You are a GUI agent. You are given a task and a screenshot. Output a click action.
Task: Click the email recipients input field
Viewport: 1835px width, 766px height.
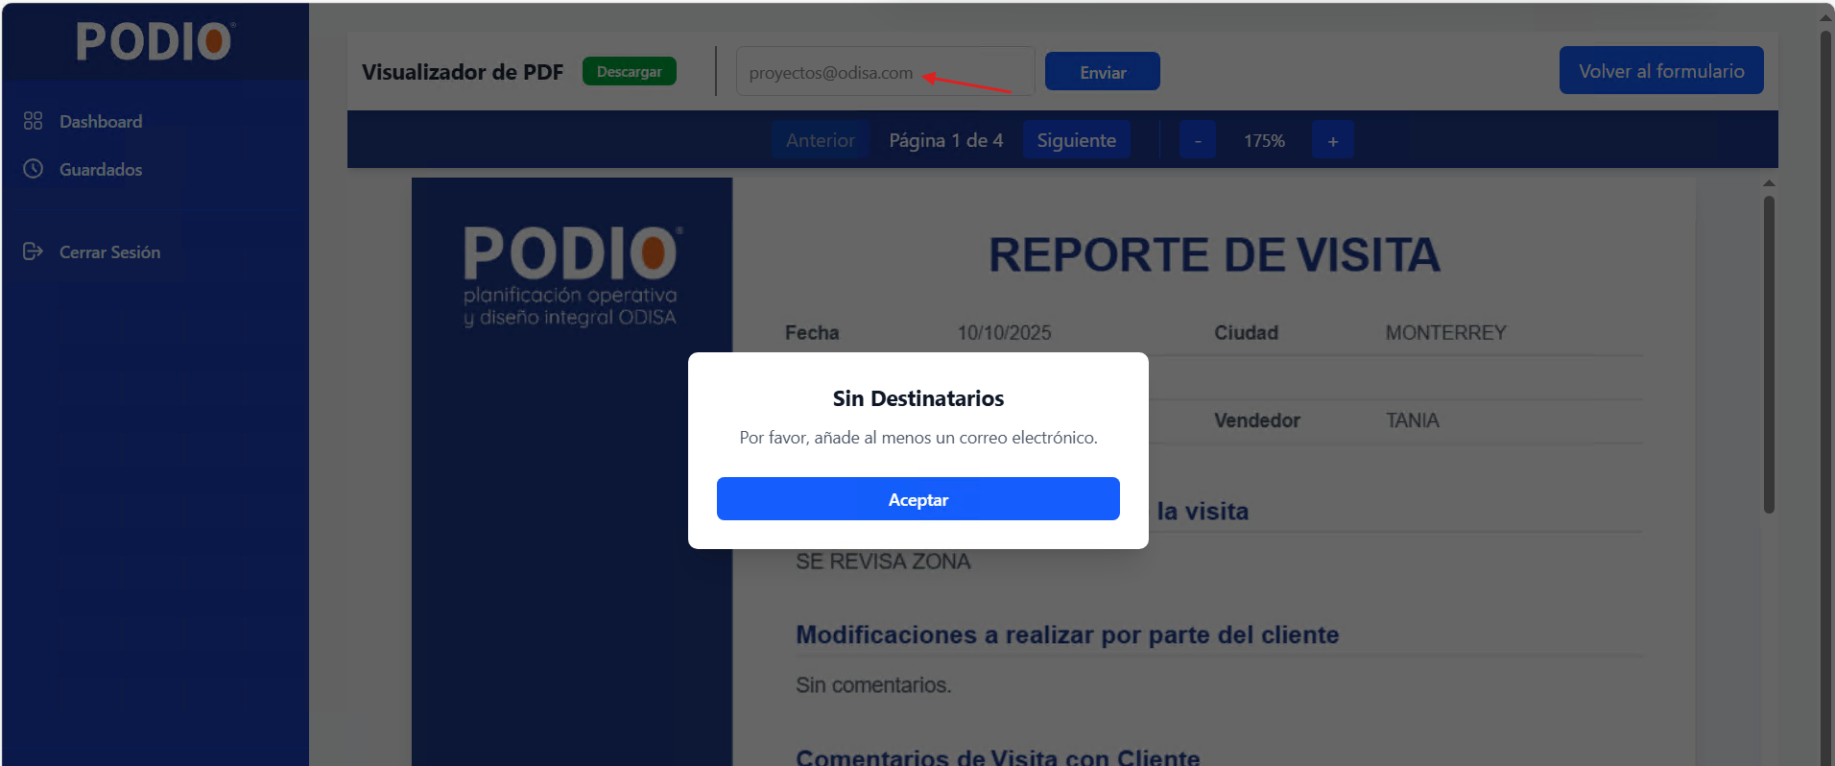point(885,72)
